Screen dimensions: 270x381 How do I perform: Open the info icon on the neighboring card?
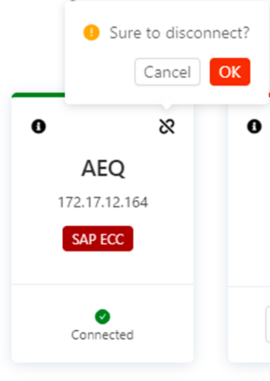pyautogui.click(x=254, y=126)
